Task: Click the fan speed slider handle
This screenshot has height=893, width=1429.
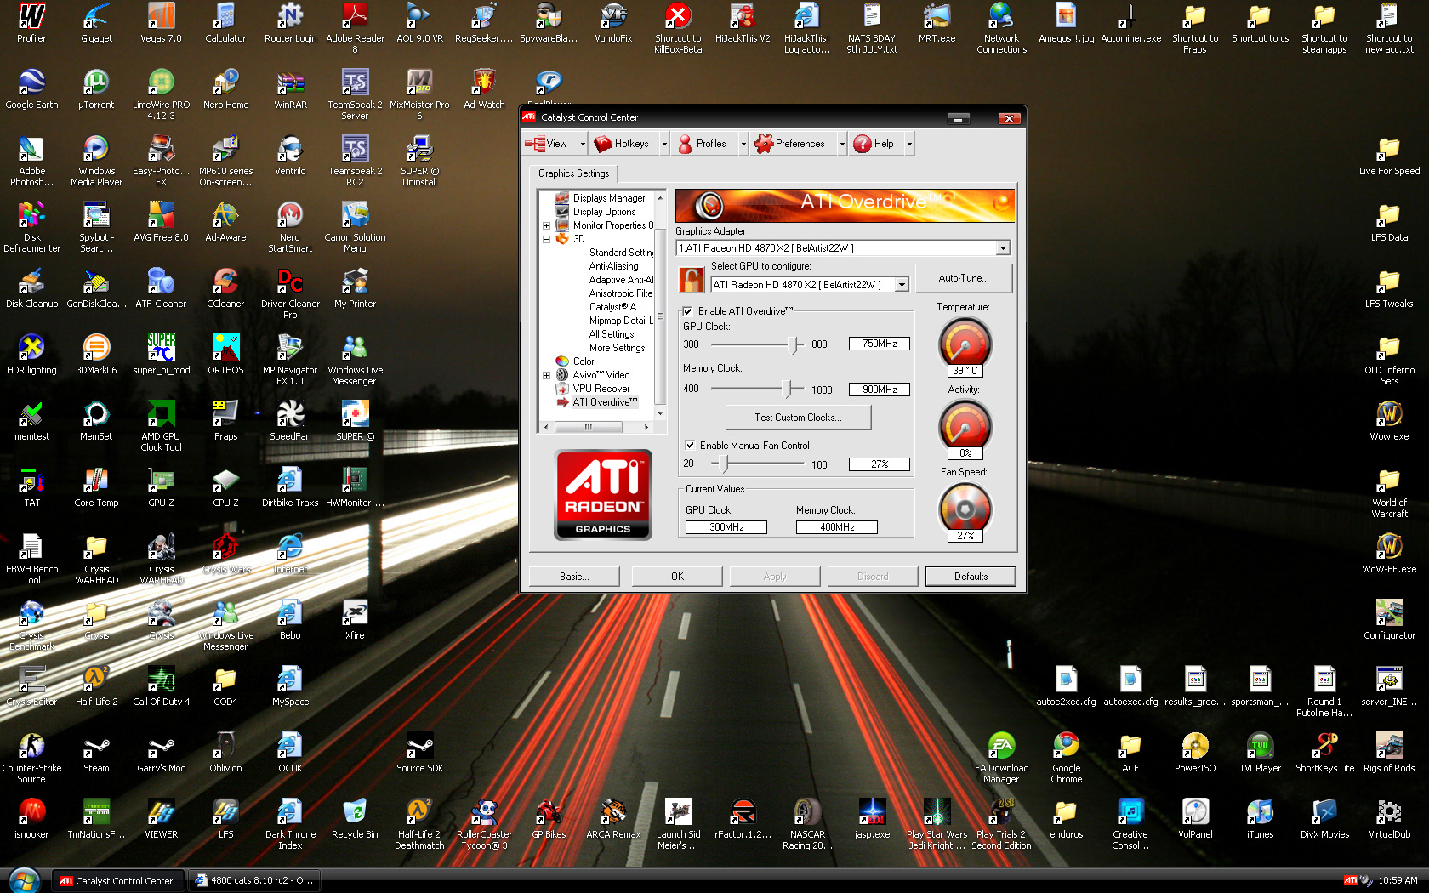Action: 724,464
